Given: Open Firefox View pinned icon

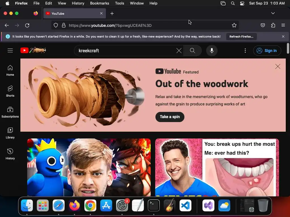Looking at the screenshot, I should click(35, 13).
